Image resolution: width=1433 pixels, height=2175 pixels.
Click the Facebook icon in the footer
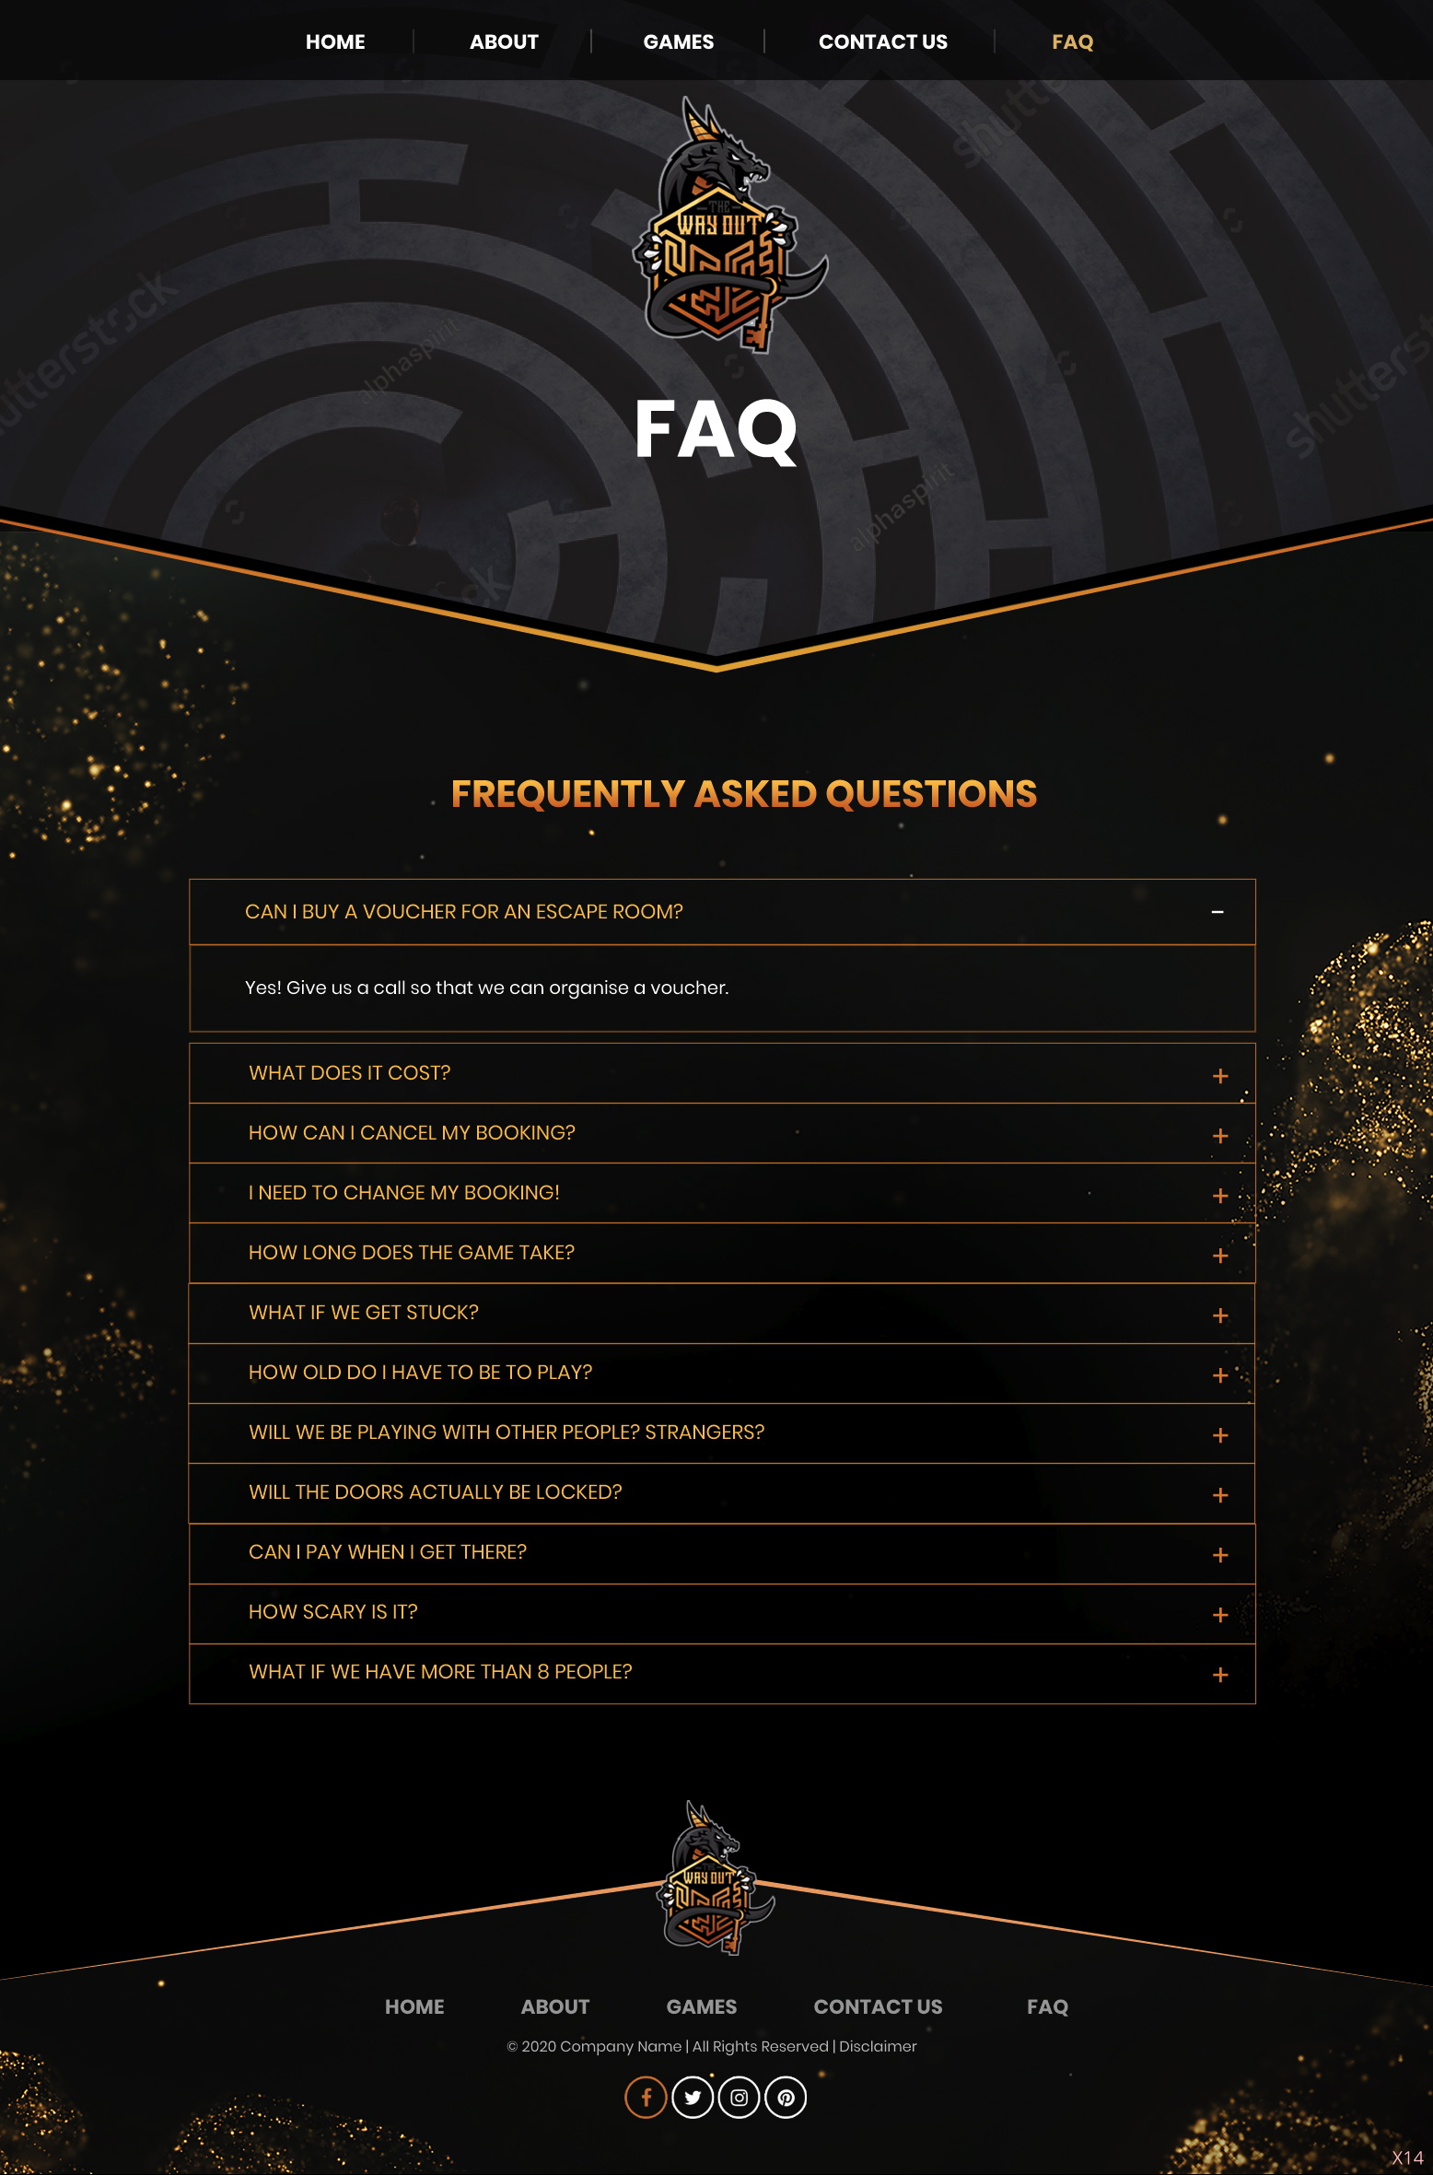click(646, 2098)
